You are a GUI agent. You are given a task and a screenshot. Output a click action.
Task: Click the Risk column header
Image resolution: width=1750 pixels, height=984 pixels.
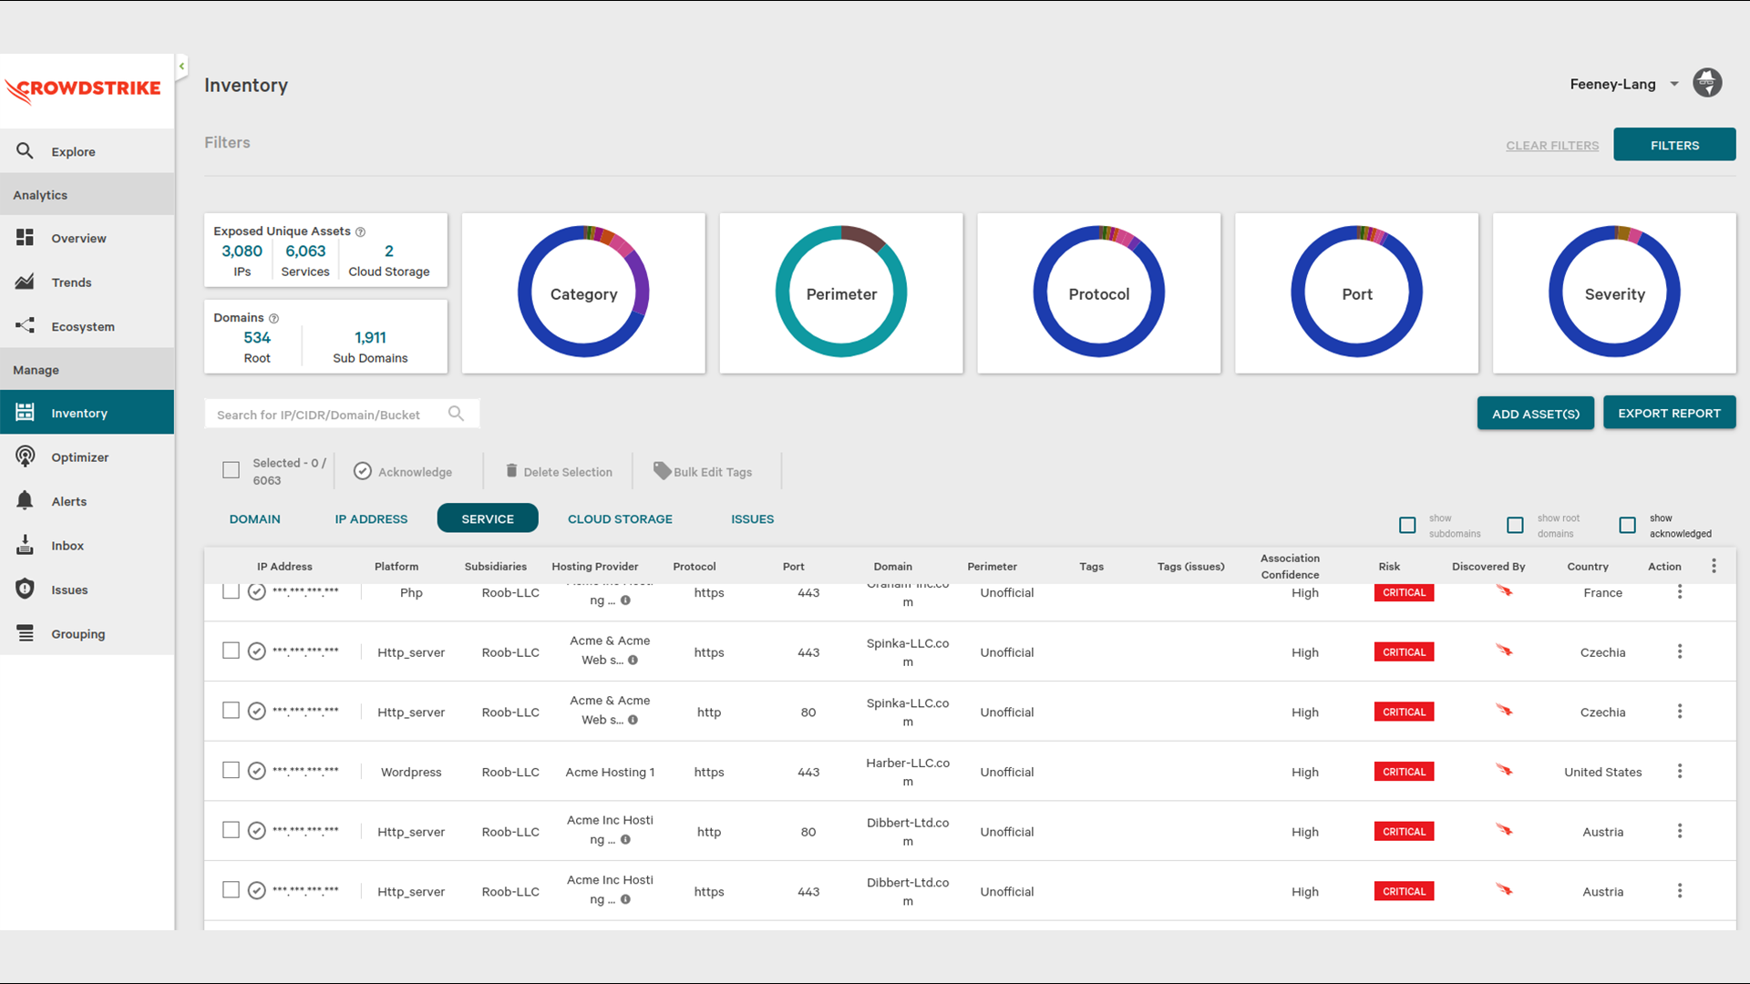click(x=1389, y=567)
